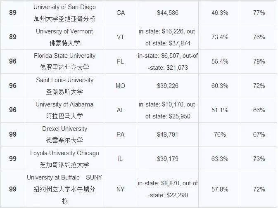
Task: Select the 79% rate for Florida State
Action: pyautogui.click(x=259, y=61)
